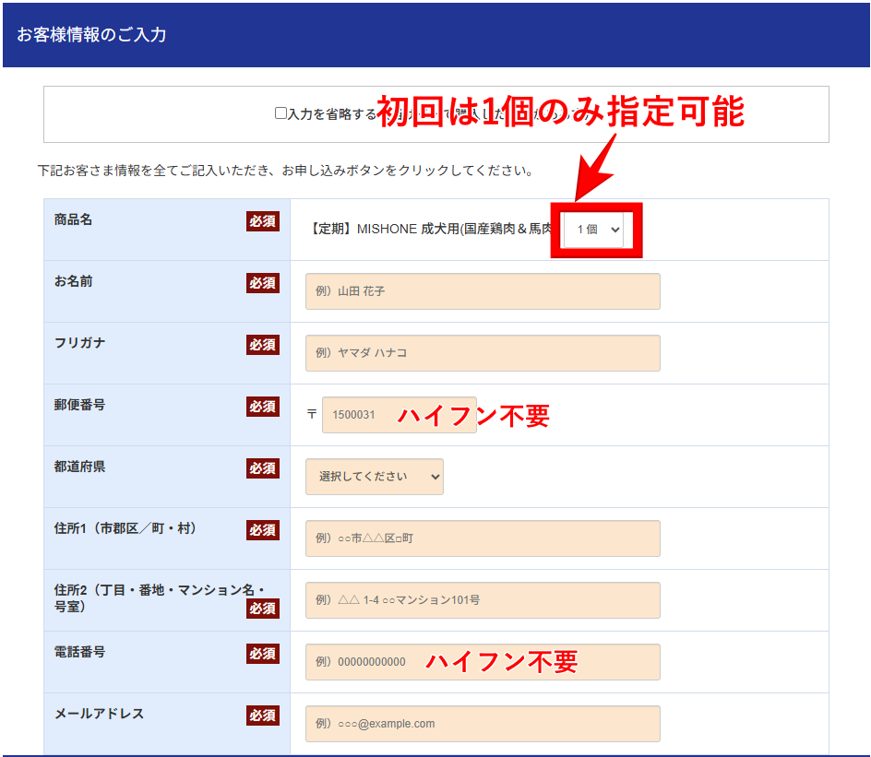Click the お名前 input field
The image size is (871, 757).
click(x=483, y=291)
